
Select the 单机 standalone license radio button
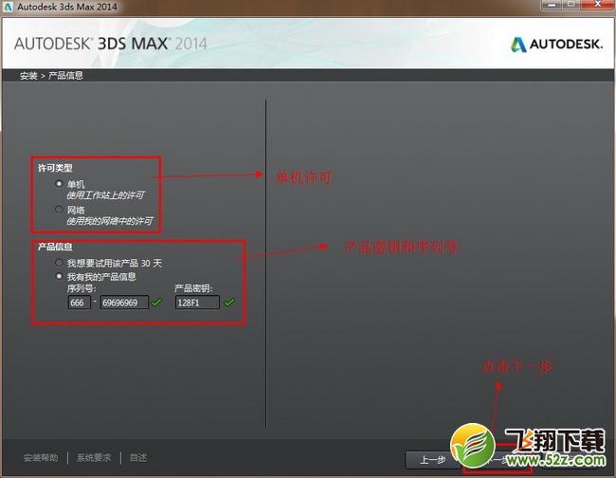59,184
